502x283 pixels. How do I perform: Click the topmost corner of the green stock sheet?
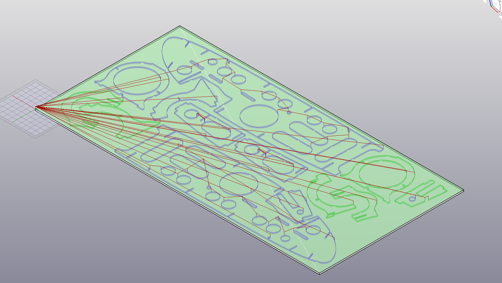click(180, 26)
